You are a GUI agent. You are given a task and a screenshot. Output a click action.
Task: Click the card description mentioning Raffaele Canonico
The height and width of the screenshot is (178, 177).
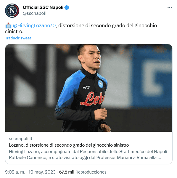click(x=88, y=155)
